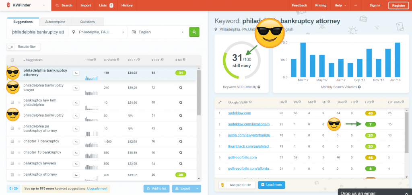The image size is (412, 195).
Task: Open the Export dropdown arrow
Action: (198, 189)
